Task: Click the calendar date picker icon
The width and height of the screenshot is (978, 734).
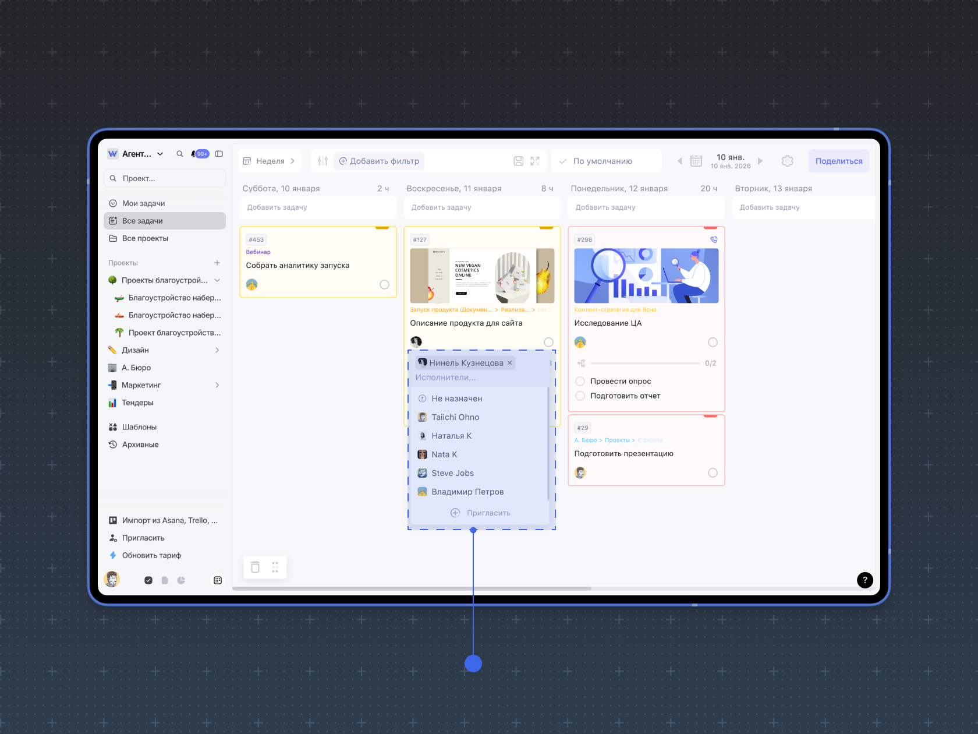Action: pos(696,161)
